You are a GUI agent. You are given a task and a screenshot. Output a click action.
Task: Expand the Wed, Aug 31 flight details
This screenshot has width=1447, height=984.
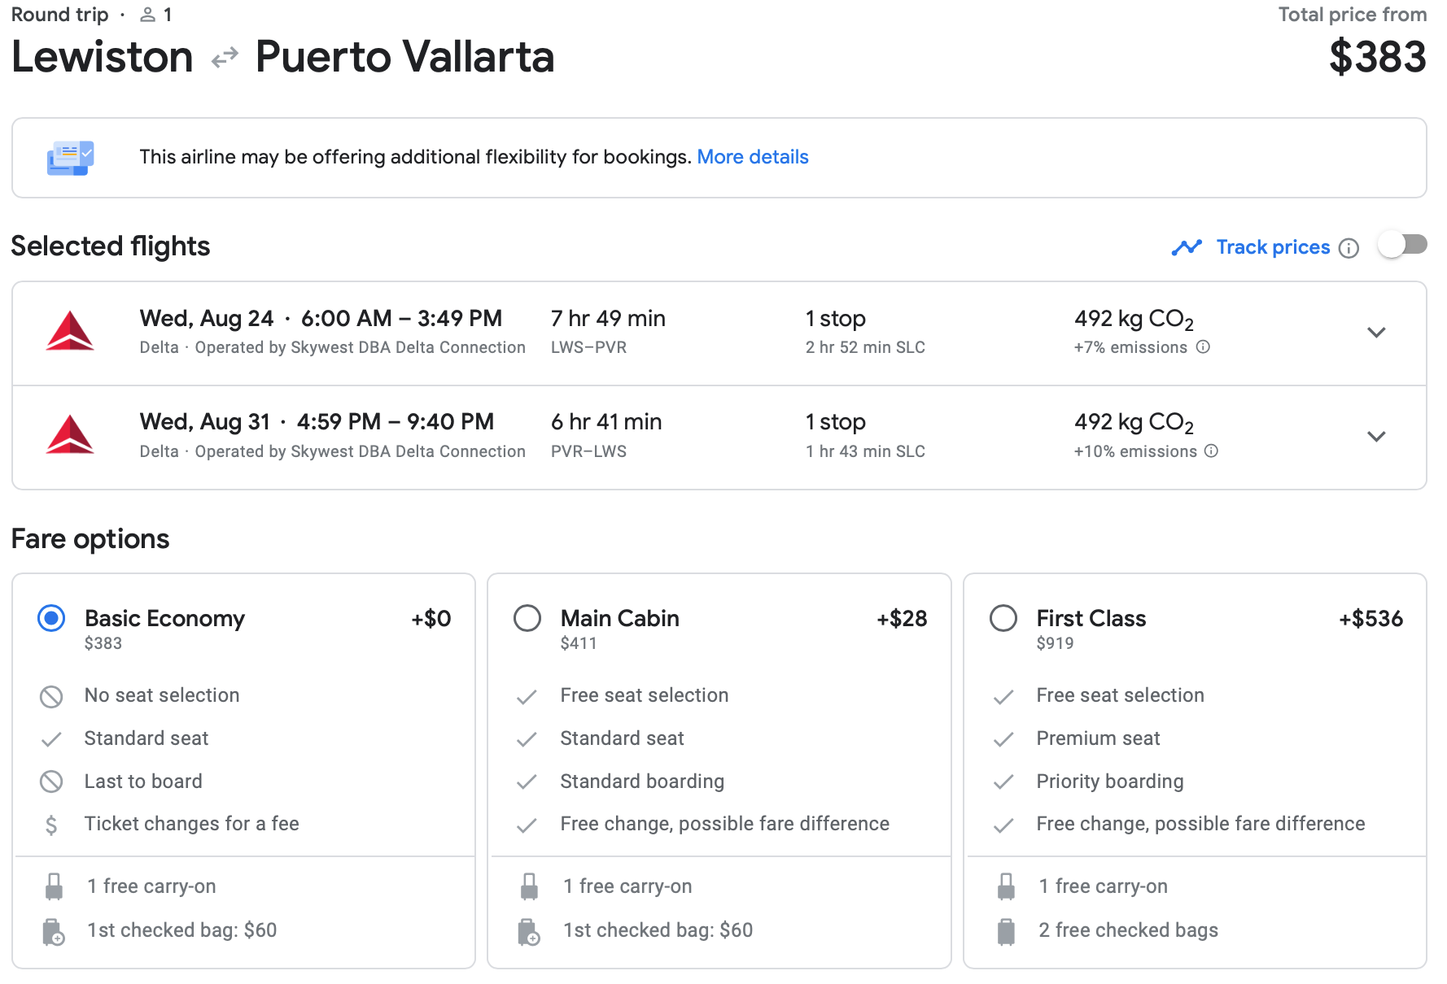click(1376, 437)
